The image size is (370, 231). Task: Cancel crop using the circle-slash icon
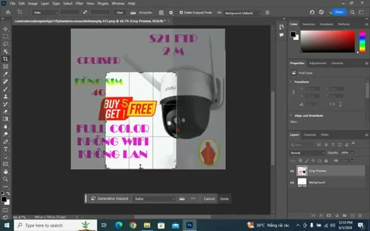point(321,12)
